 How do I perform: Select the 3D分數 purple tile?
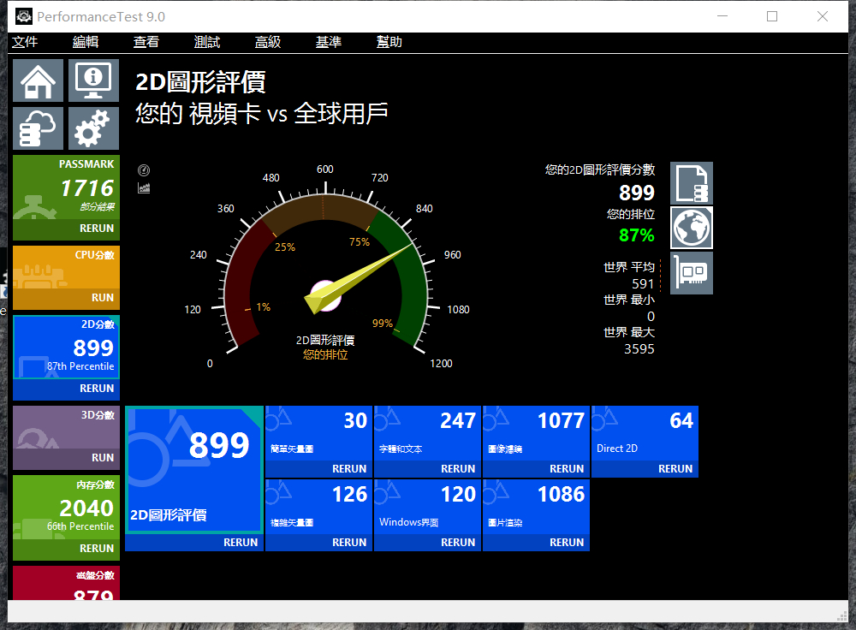(66, 427)
